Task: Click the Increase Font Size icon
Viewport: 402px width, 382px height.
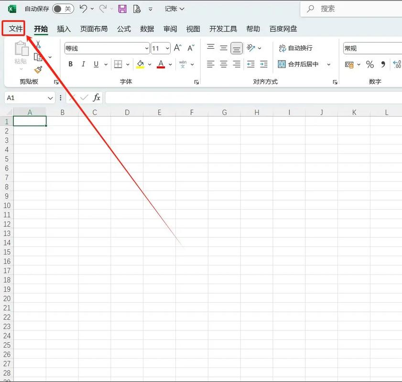Action: pyautogui.click(x=178, y=48)
